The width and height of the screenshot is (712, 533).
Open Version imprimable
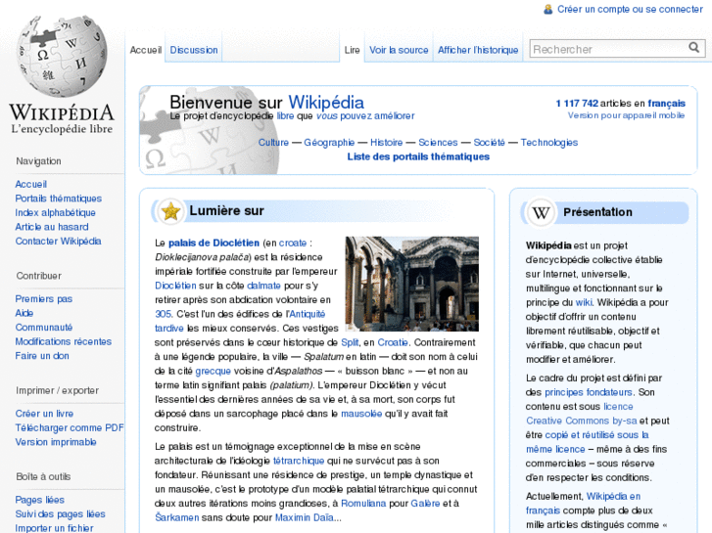56,442
